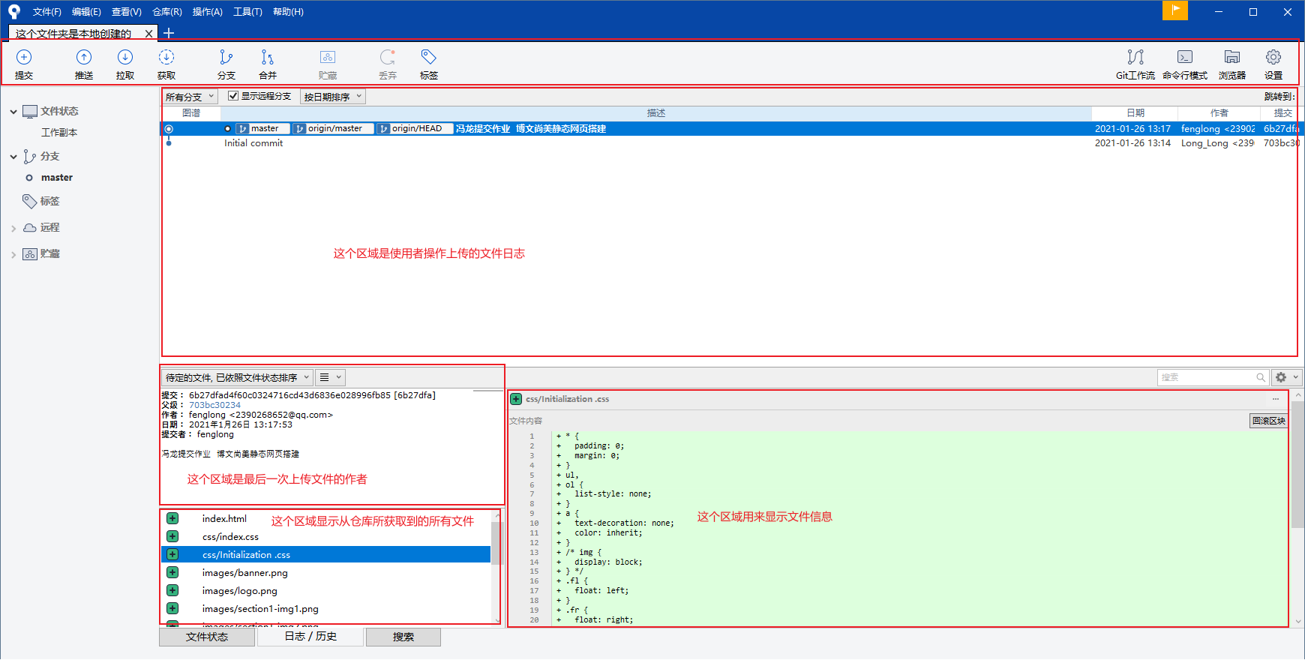The height and width of the screenshot is (660, 1305).
Task: Close the 这个文件夹是本地创建的 tab
Action: [x=148, y=34]
